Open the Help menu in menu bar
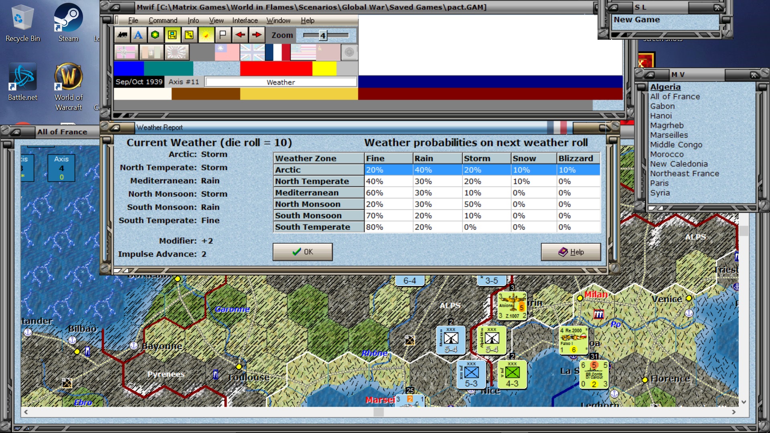Screen dimensions: 770x433 tap(308, 20)
